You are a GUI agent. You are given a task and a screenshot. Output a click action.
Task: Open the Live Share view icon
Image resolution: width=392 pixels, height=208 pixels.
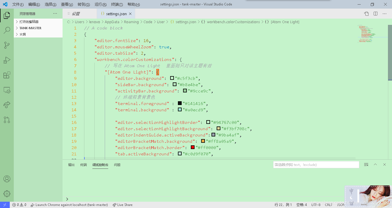point(7,105)
